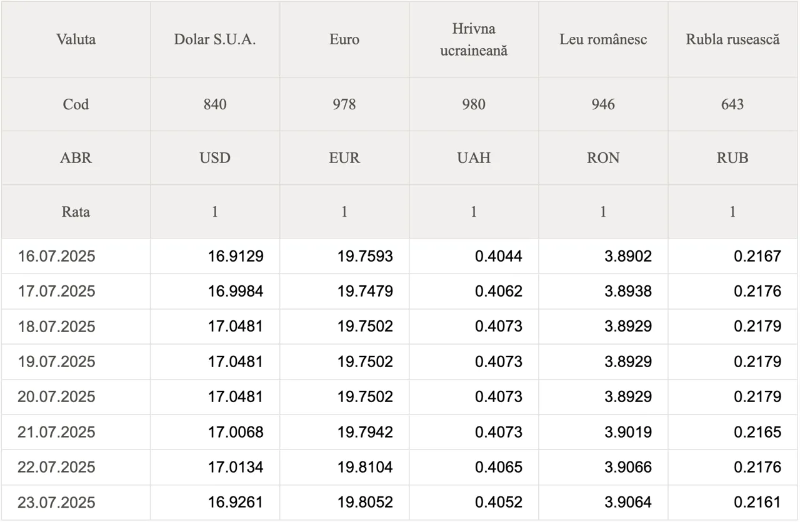Viewport: 800px width, 522px height.
Task: Select RUB rate 0.2161
Action: click(757, 503)
